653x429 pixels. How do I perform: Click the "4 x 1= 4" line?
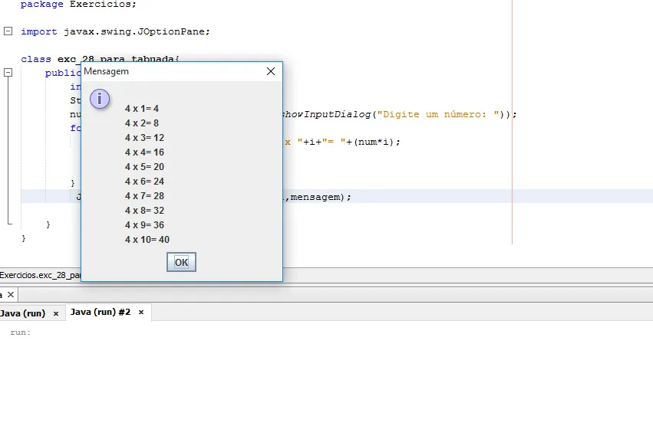[x=142, y=109]
